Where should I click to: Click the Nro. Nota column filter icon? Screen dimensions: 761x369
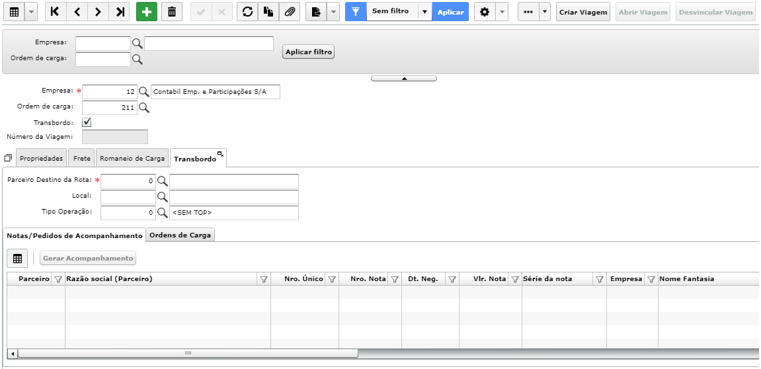[x=395, y=279]
